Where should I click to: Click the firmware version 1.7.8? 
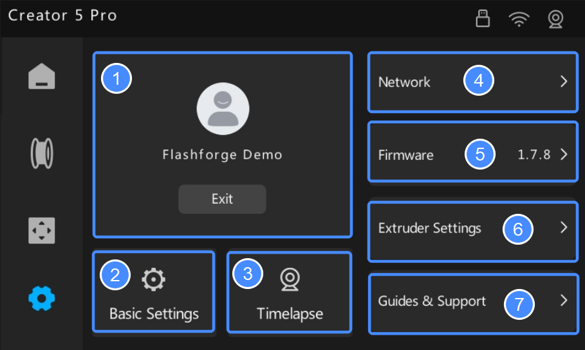pyautogui.click(x=534, y=155)
